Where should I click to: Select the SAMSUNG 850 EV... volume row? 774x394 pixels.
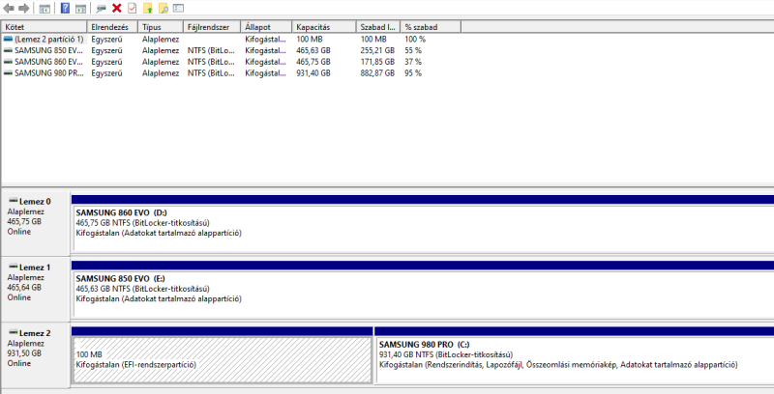point(232,50)
